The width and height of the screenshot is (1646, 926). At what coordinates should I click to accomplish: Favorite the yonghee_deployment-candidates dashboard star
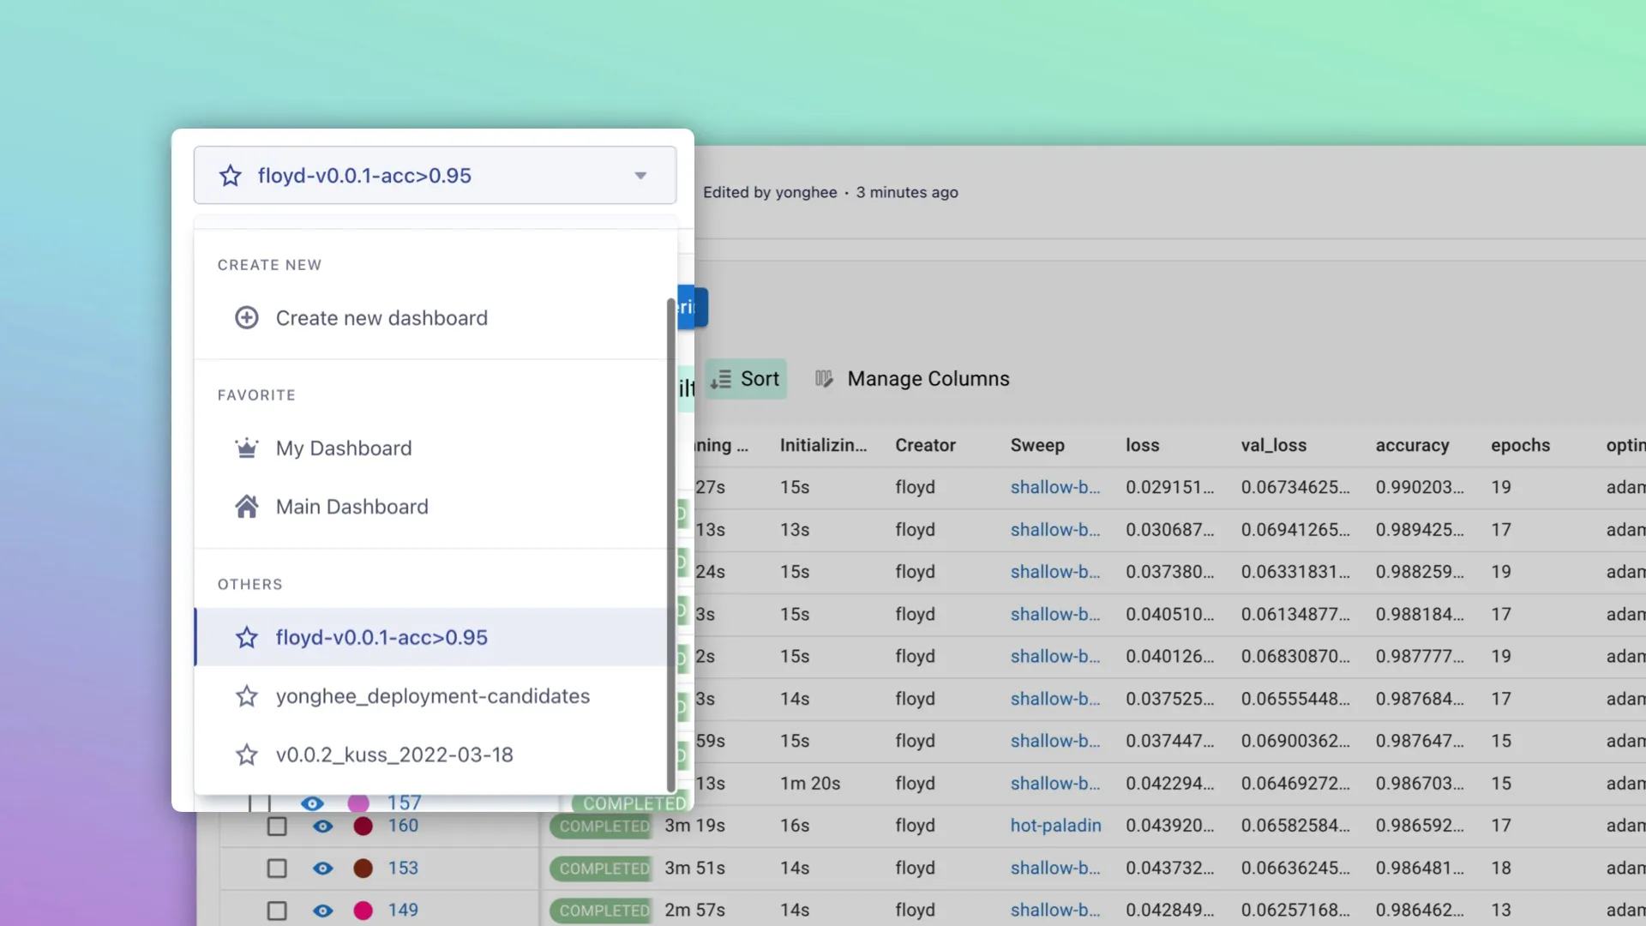[247, 696]
